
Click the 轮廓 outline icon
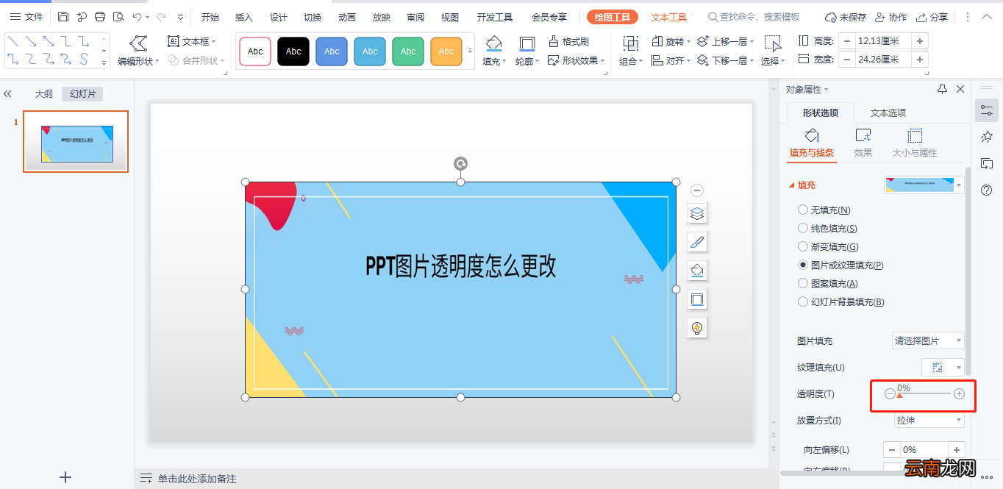tap(527, 43)
